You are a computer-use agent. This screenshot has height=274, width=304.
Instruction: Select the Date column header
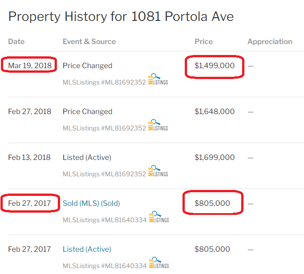pos(16,41)
